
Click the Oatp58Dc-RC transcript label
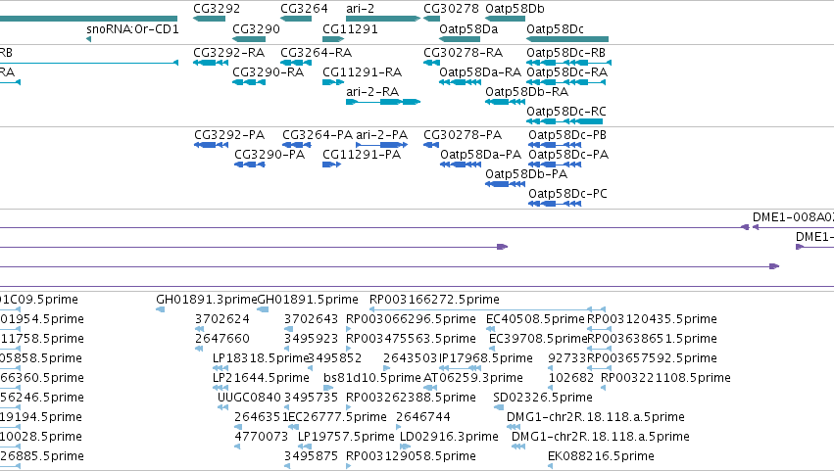pyautogui.click(x=566, y=112)
